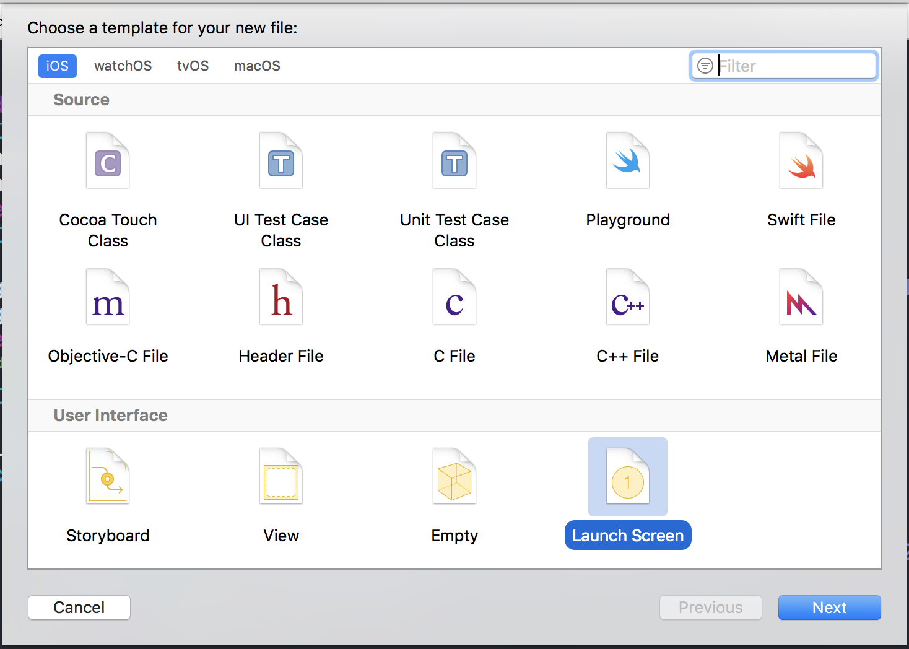The height and width of the screenshot is (649, 909).
Task: Open the macOS platform tab
Action: [257, 66]
